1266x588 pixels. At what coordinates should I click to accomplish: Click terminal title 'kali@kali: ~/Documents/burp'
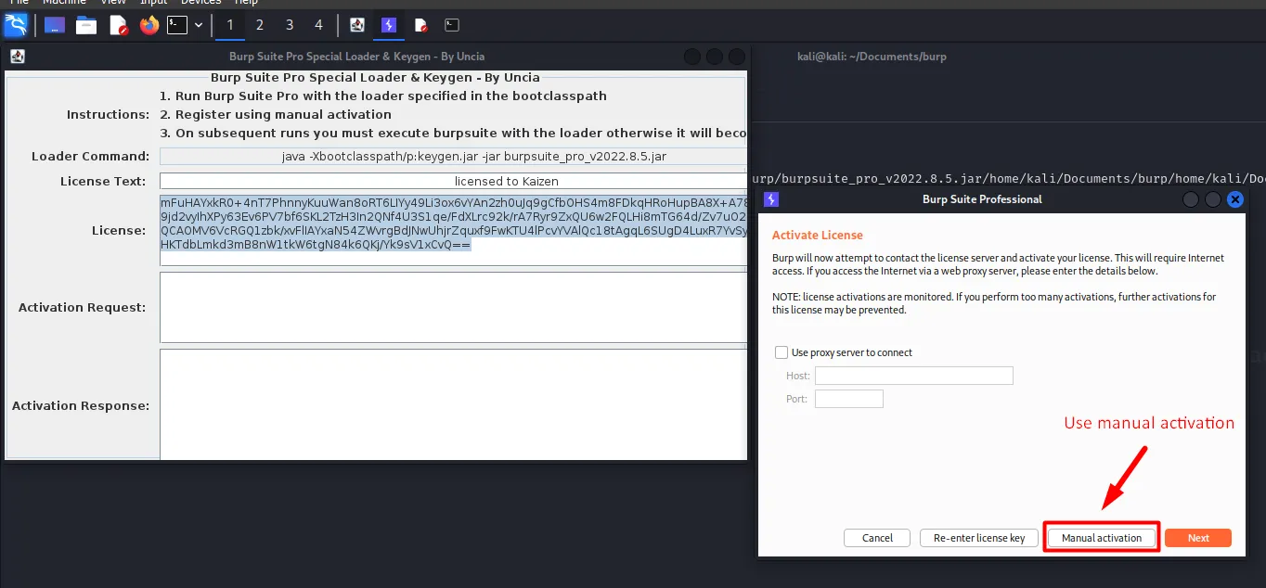click(x=872, y=57)
